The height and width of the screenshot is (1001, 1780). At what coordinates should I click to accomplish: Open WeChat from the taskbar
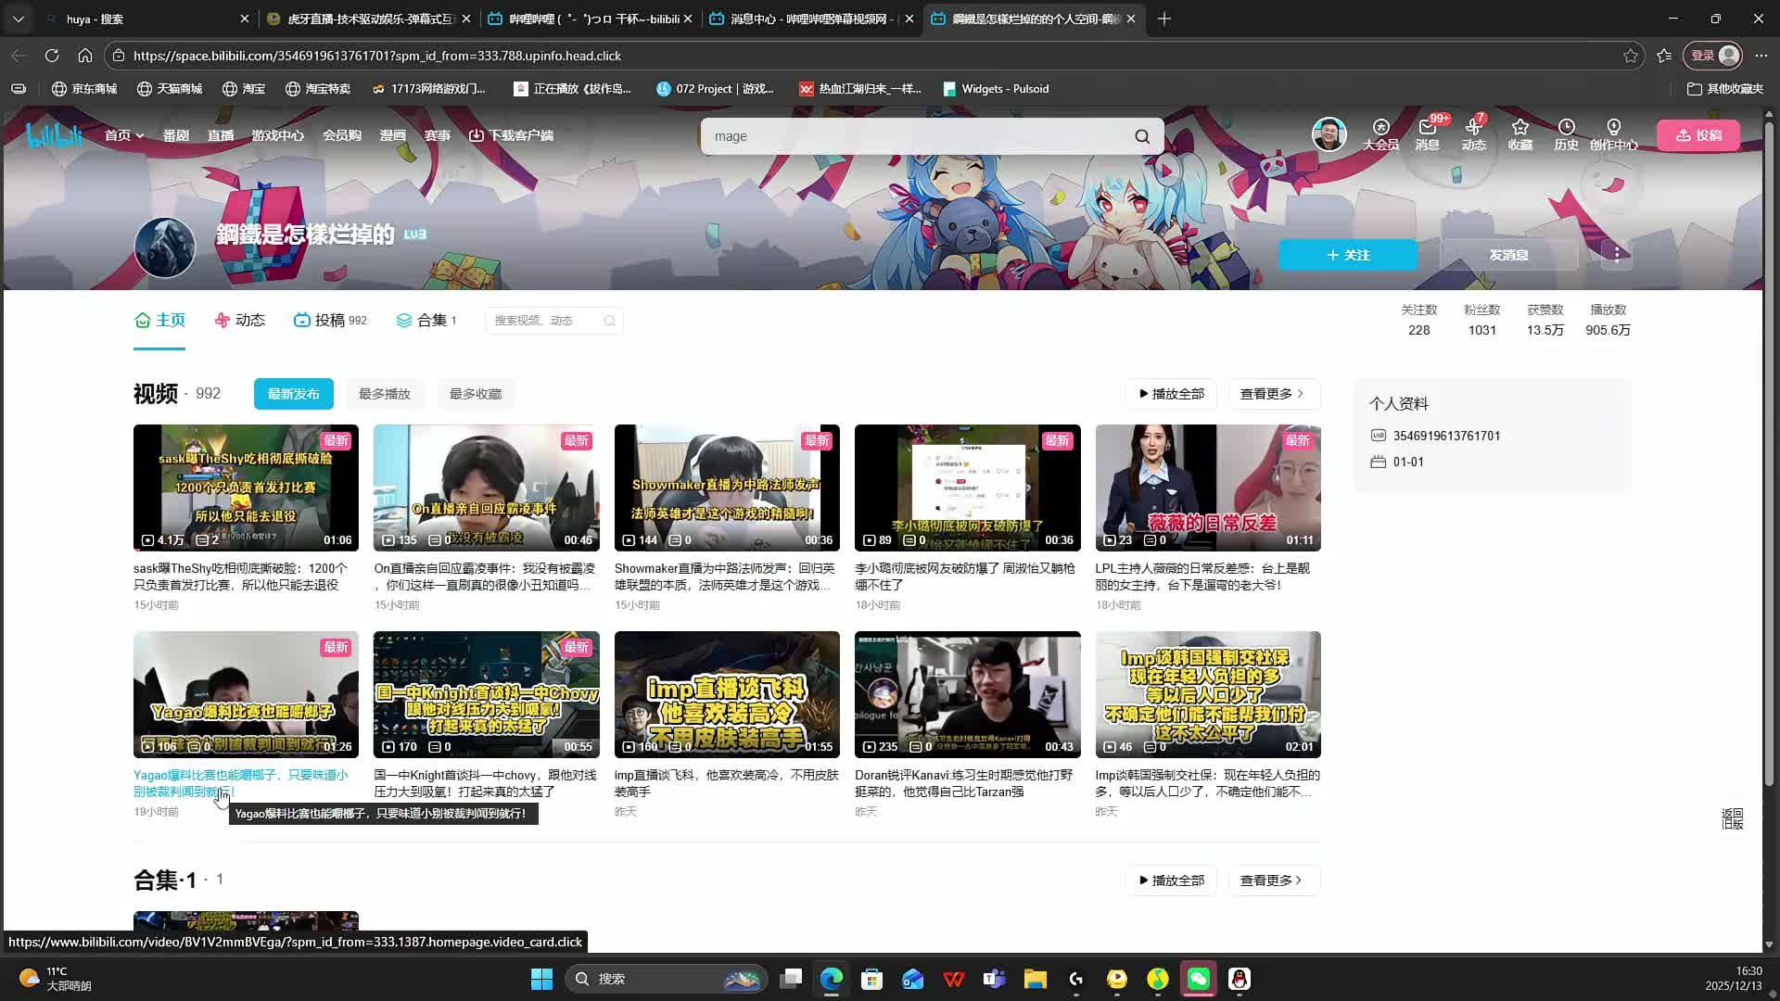click(1199, 979)
